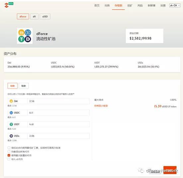Viewport: 183px width, 178px height.
Task: Click the DAI coin icon in deposit row
Action: (x=11, y=101)
